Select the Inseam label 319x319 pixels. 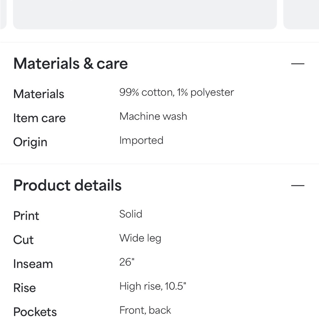(x=33, y=264)
